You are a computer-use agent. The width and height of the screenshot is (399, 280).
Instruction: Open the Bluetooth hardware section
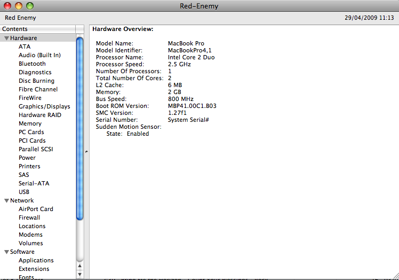pos(32,64)
